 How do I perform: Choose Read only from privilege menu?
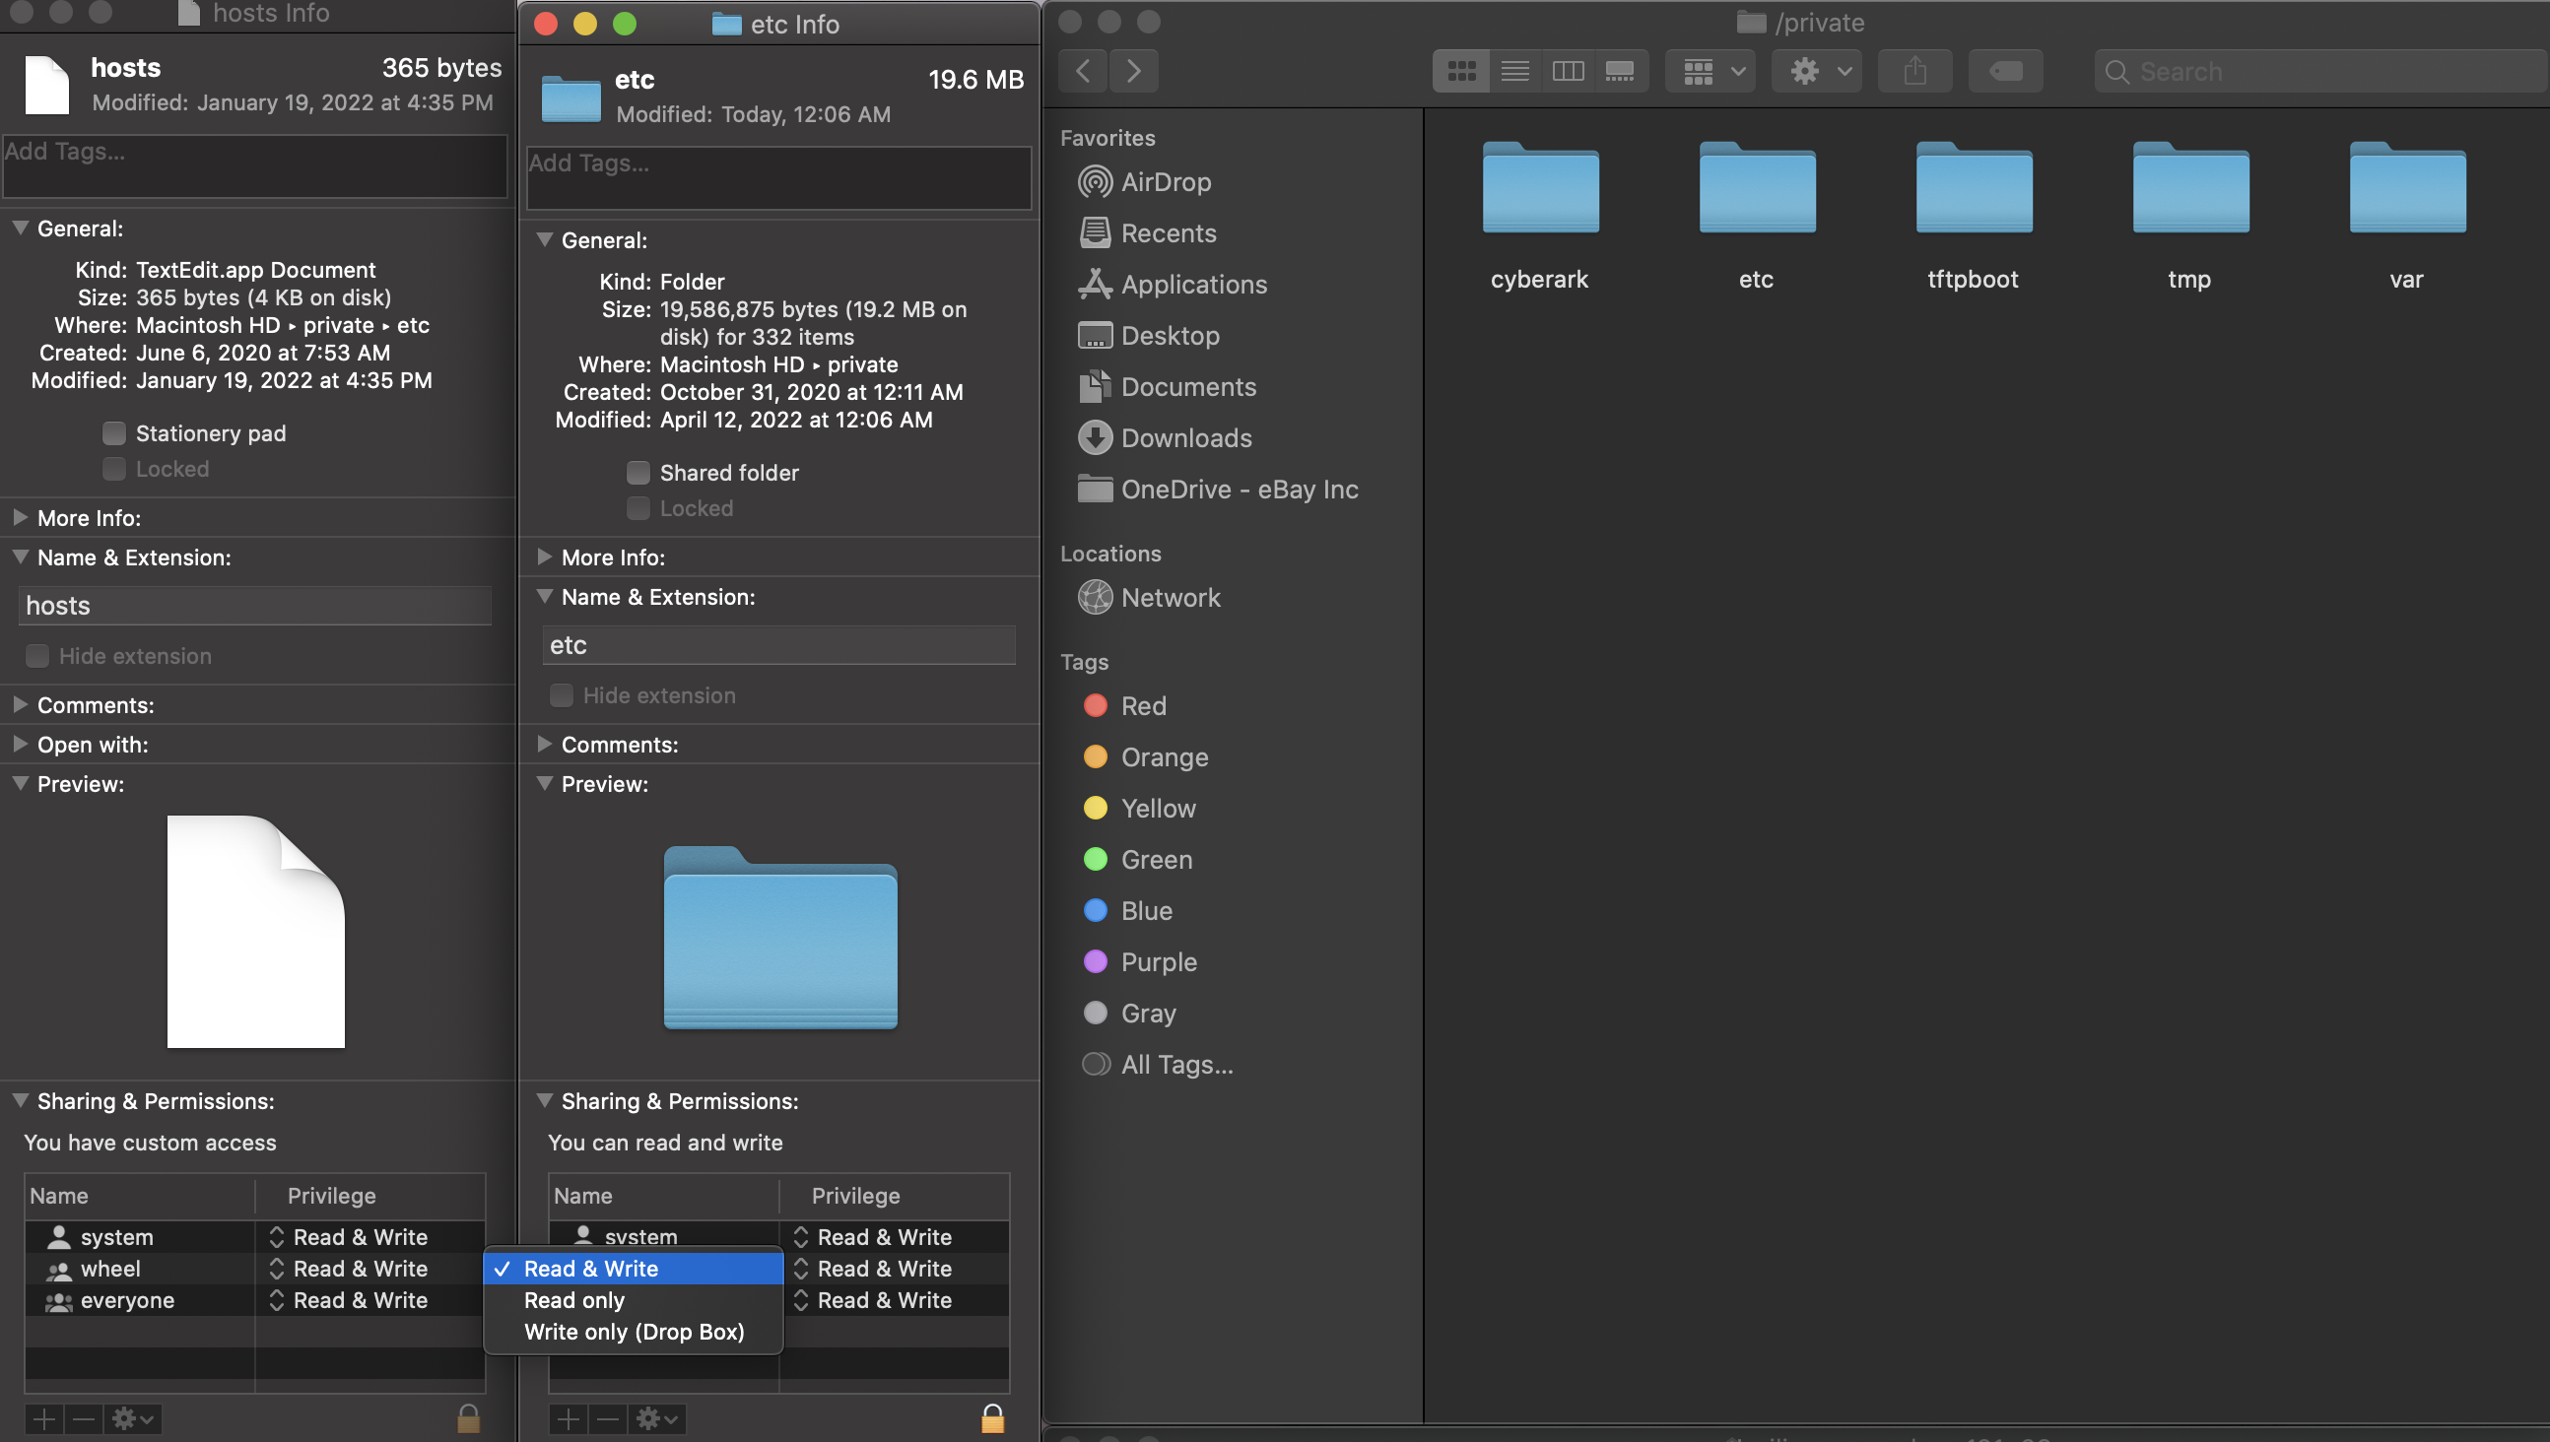click(633, 1301)
